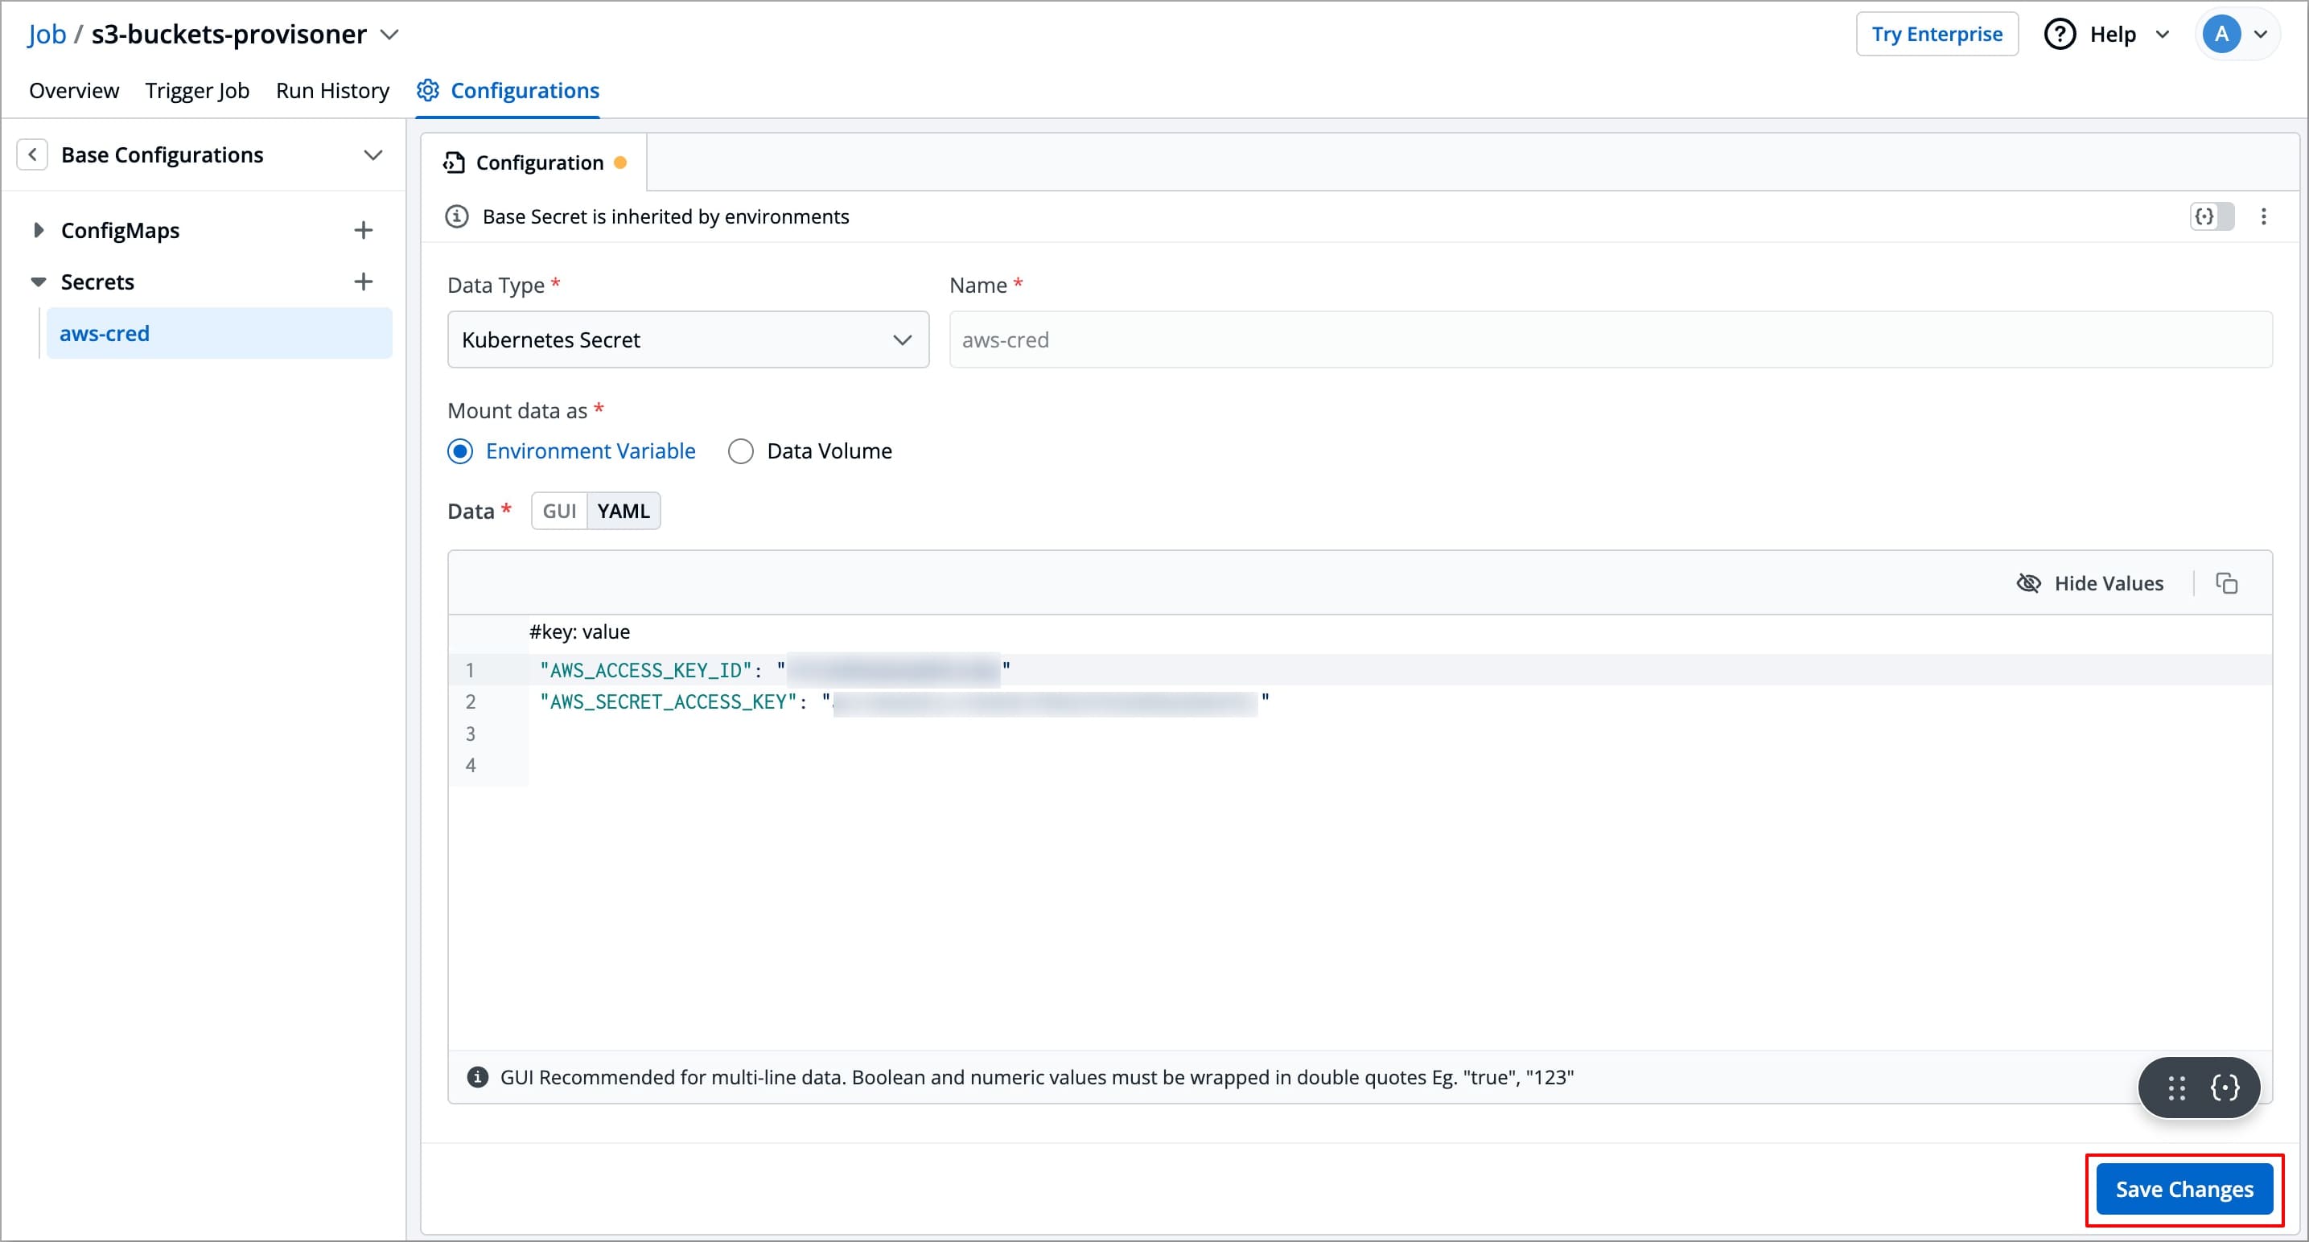The image size is (2309, 1242).
Task: Click the Help question mark icon
Action: (2059, 34)
